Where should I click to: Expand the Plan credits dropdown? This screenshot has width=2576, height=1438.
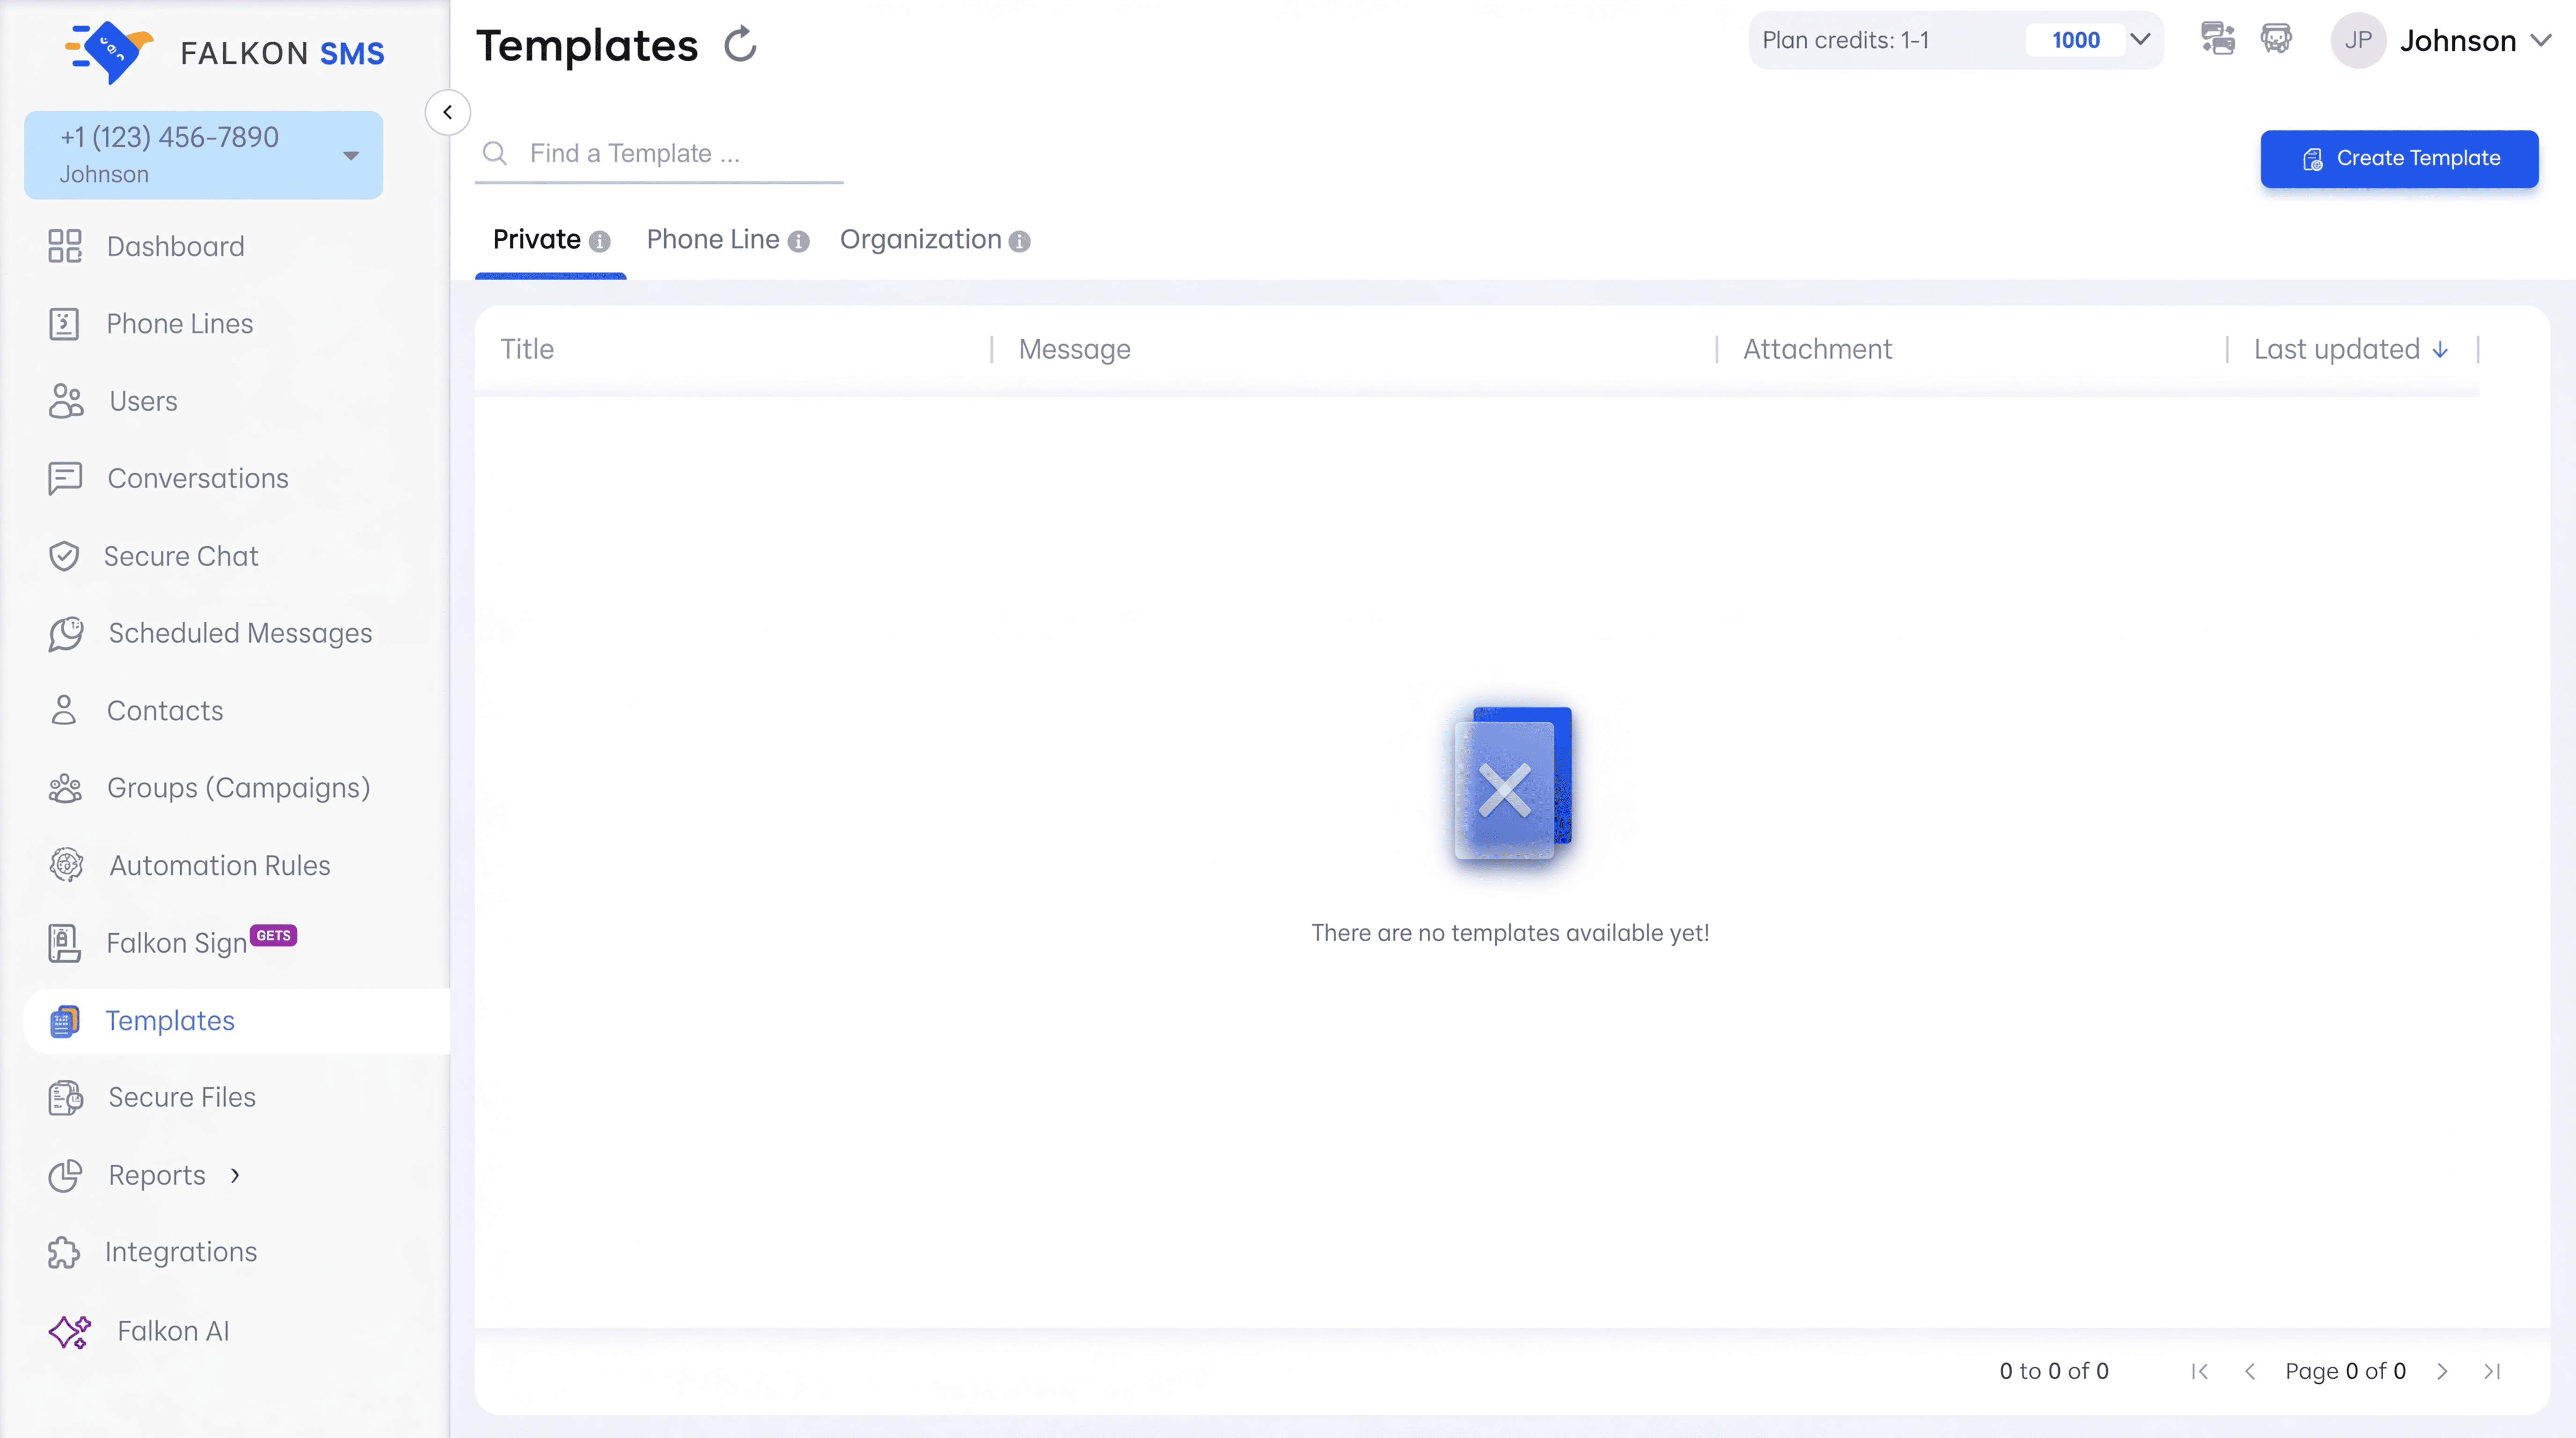point(2140,40)
